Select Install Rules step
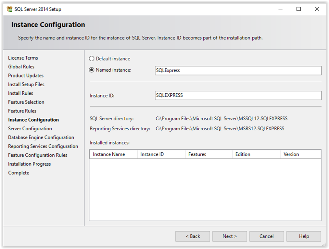This screenshot has width=329, height=249. point(20,93)
